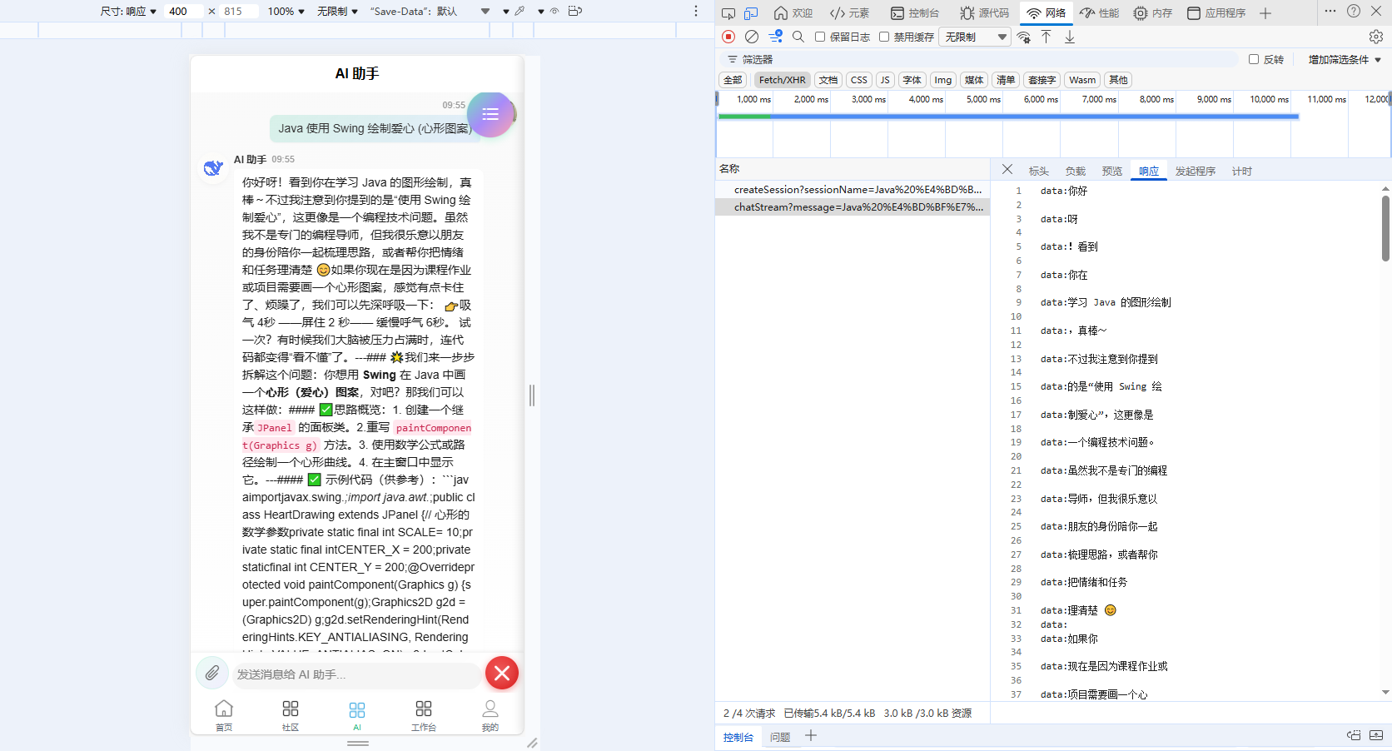Open network search magnifier icon
Image resolution: width=1392 pixels, height=751 pixels.
(x=798, y=37)
